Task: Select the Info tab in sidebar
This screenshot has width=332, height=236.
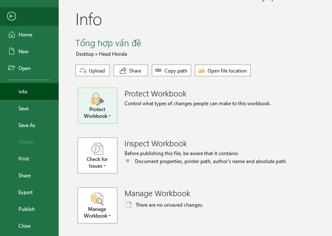Action: coord(23,92)
